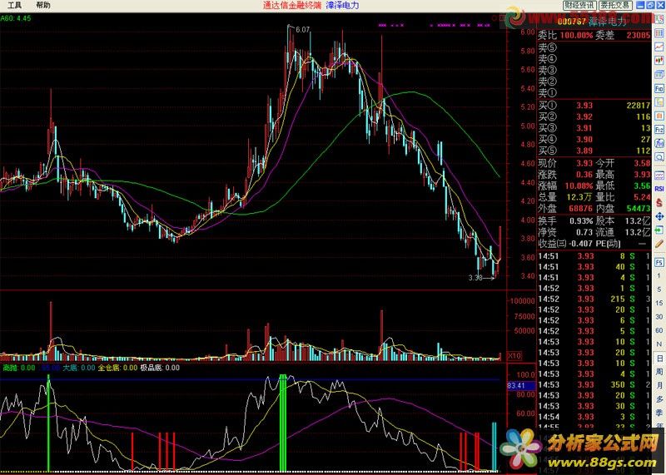Screen dimensions: 666x475
Task: Click the green arrow export icon
Action: (659, 230)
